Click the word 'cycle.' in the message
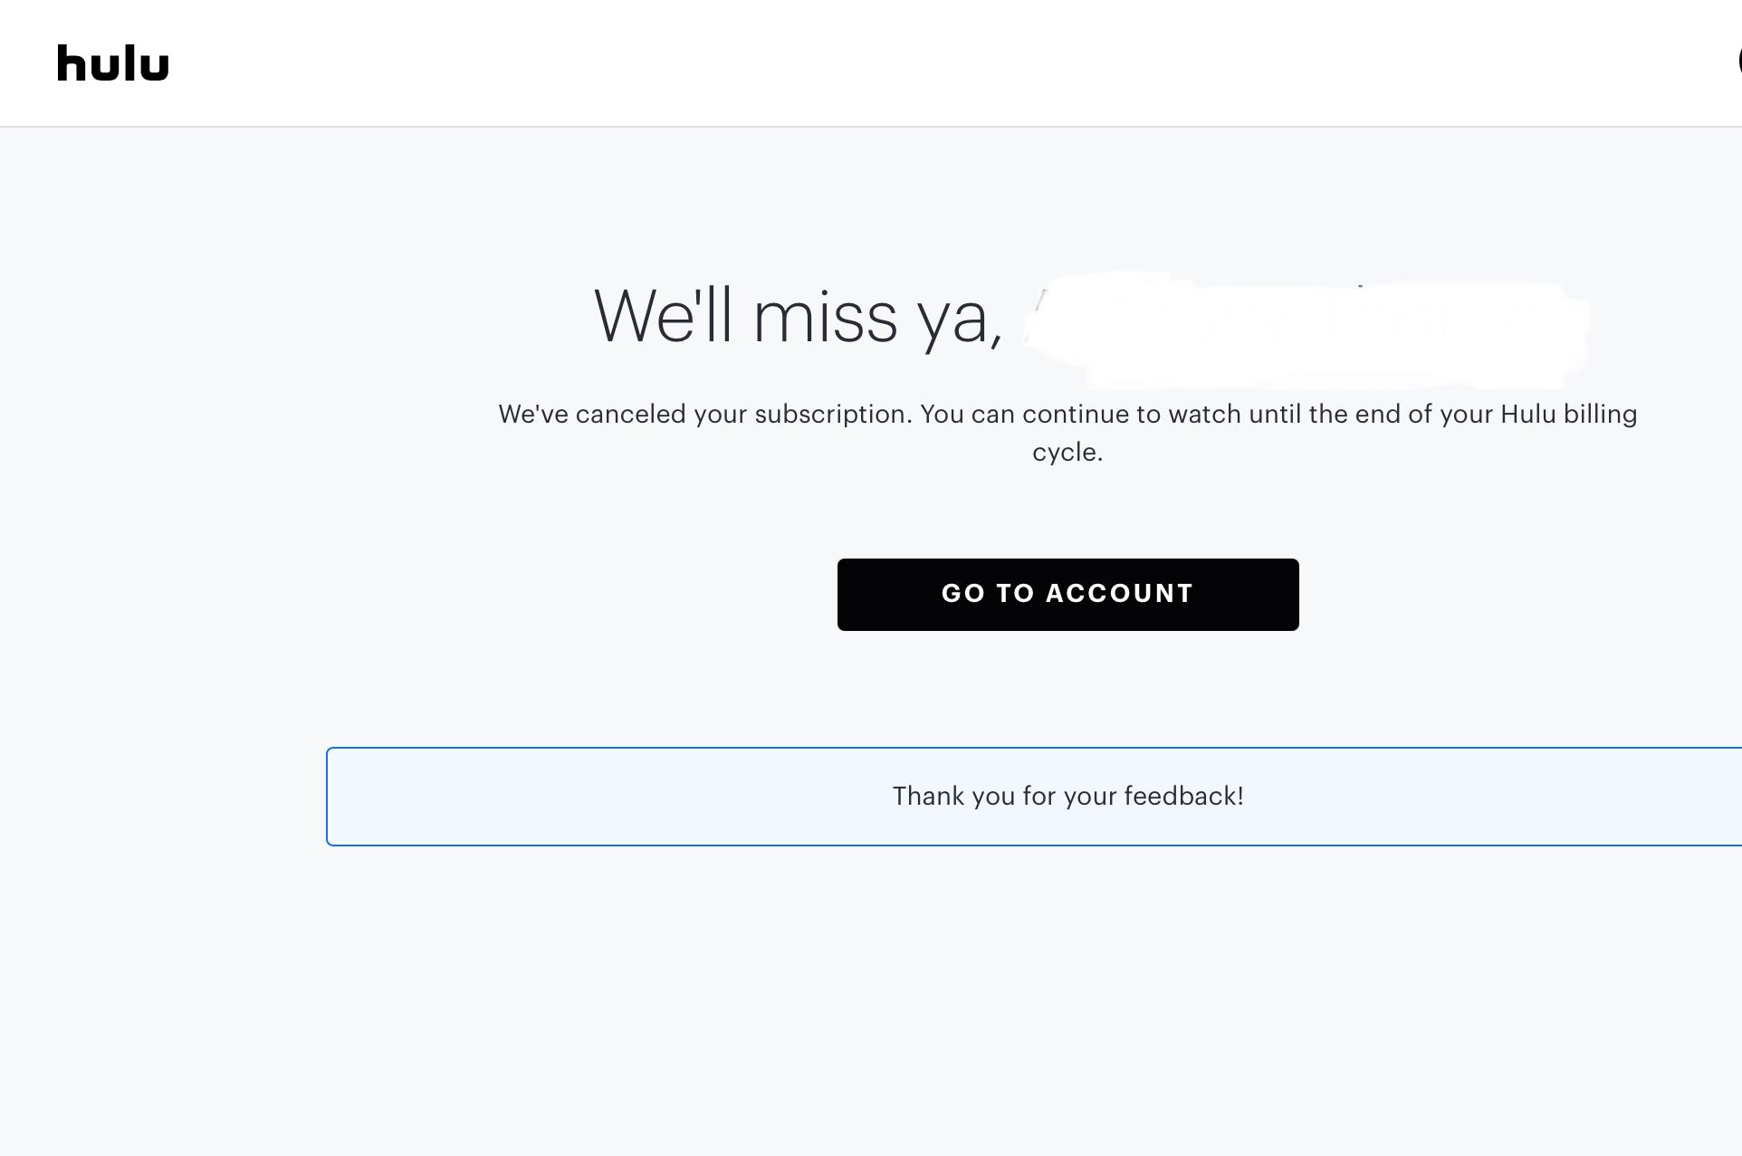 tap(1067, 452)
